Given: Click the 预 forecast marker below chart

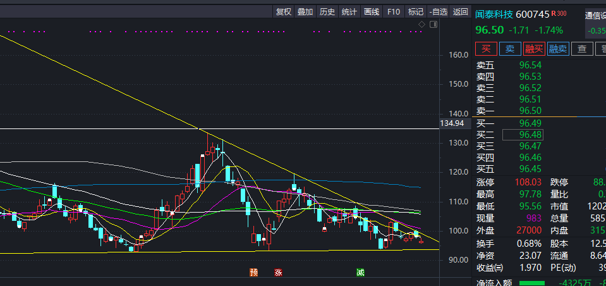Looking at the screenshot, I should click(253, 273).
